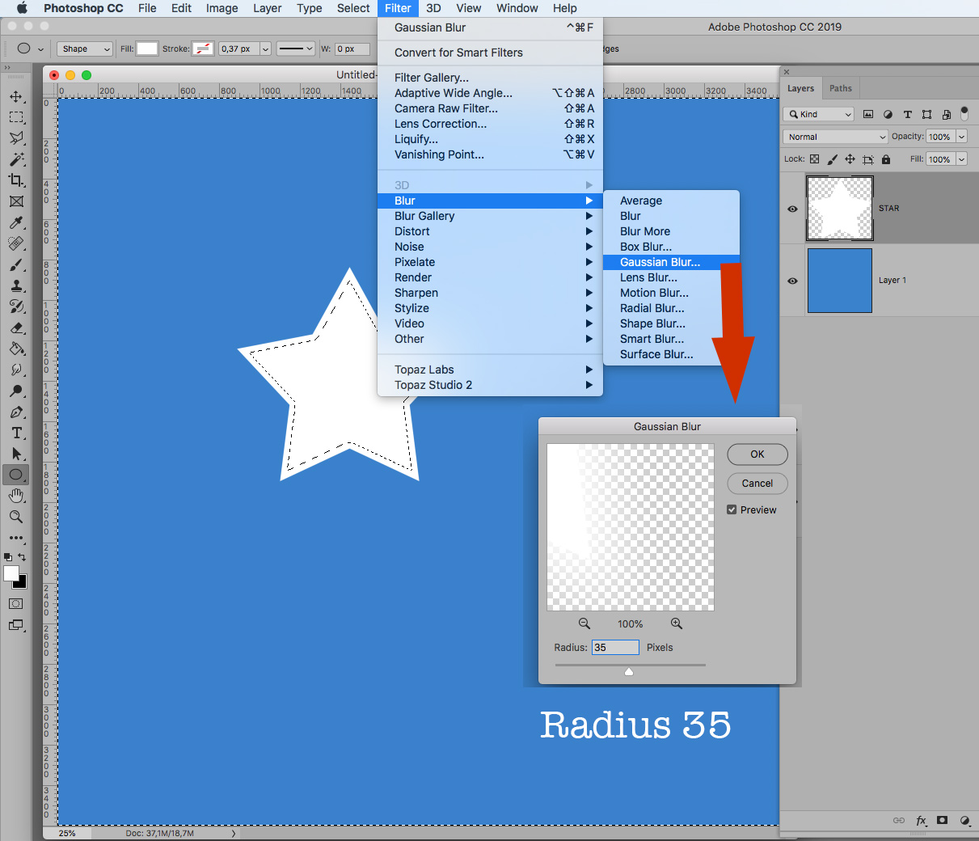Select the Polygonal Lasso tool
979x841 pixels.
tap(16, 138)
